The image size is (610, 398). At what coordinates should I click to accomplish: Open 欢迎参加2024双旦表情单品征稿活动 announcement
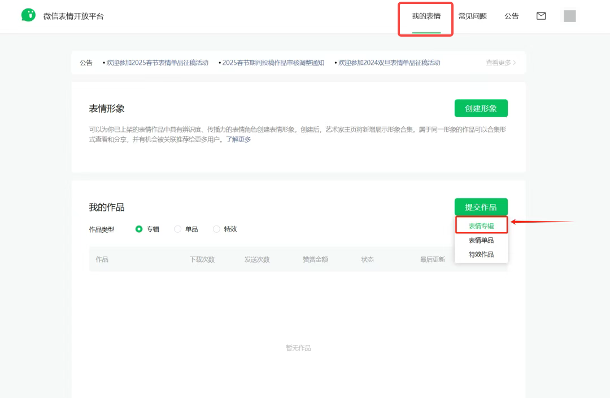pos(389,63)
